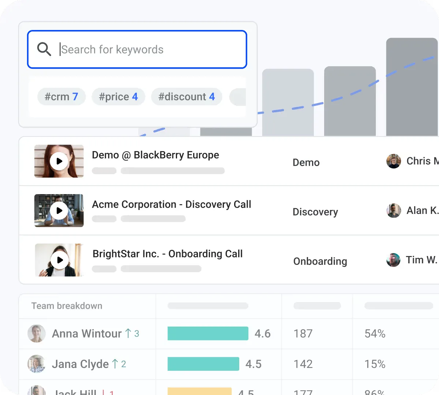
Task: Click Alan K.'s avatar icon
Action: pyautogui.click(x=394, y=211)
